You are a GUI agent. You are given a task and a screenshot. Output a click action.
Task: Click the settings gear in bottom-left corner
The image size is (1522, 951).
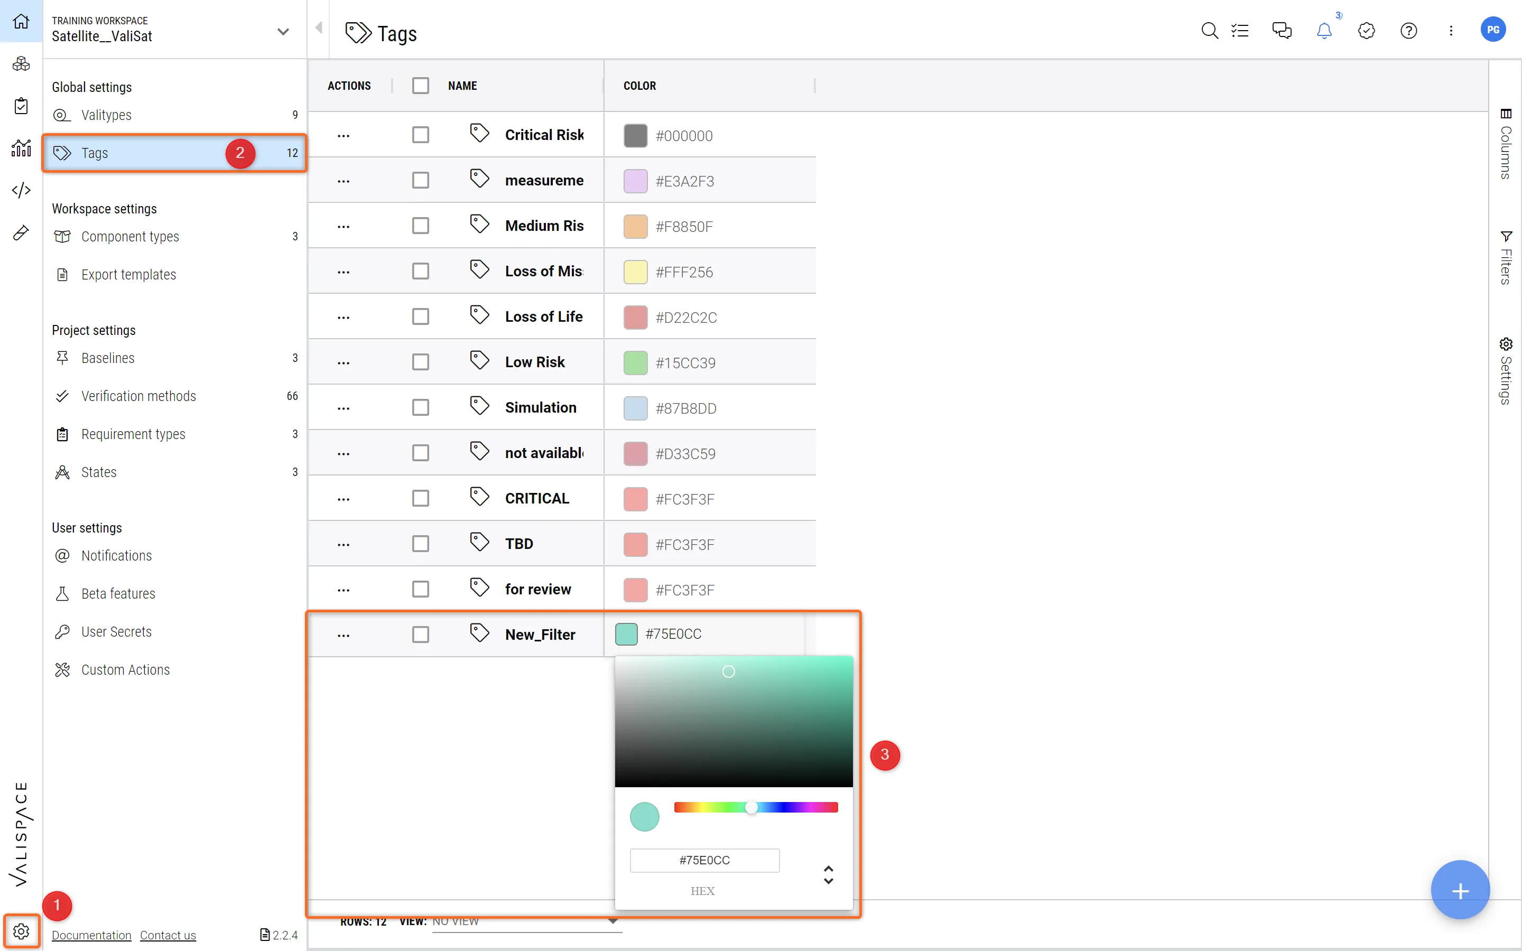coord(21,931)
